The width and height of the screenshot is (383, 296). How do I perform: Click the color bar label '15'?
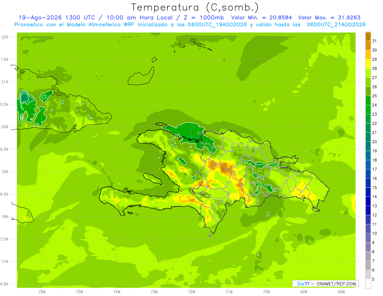tap(375, 187)
